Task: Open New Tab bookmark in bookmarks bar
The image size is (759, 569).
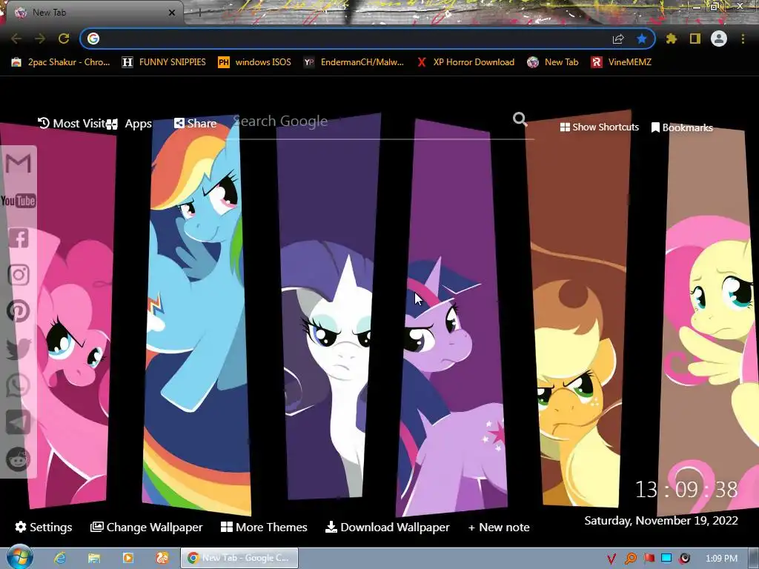Action: click(x=553, y=62)
